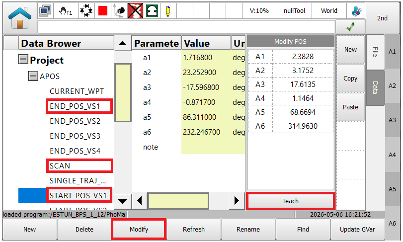The image size is (403, 242).
Task: Open the monitor windows icon in toolbar
Action: 46,11
